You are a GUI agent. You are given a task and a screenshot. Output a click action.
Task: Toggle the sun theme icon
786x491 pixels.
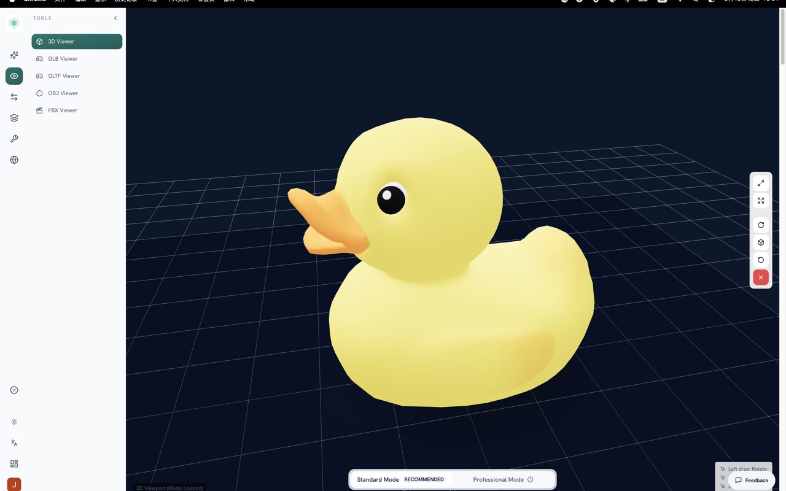(x=14, y=422)
